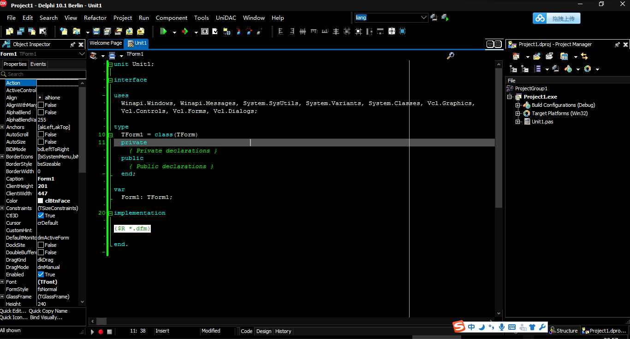Click the Align Left Edges icon
The height and width of the screenshot is (339, 630).
pos(280,31)
